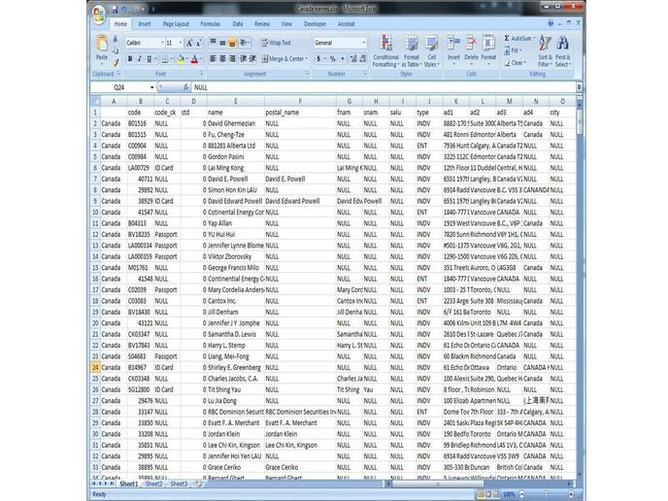Open the Fill dropdown

point(514,50)
